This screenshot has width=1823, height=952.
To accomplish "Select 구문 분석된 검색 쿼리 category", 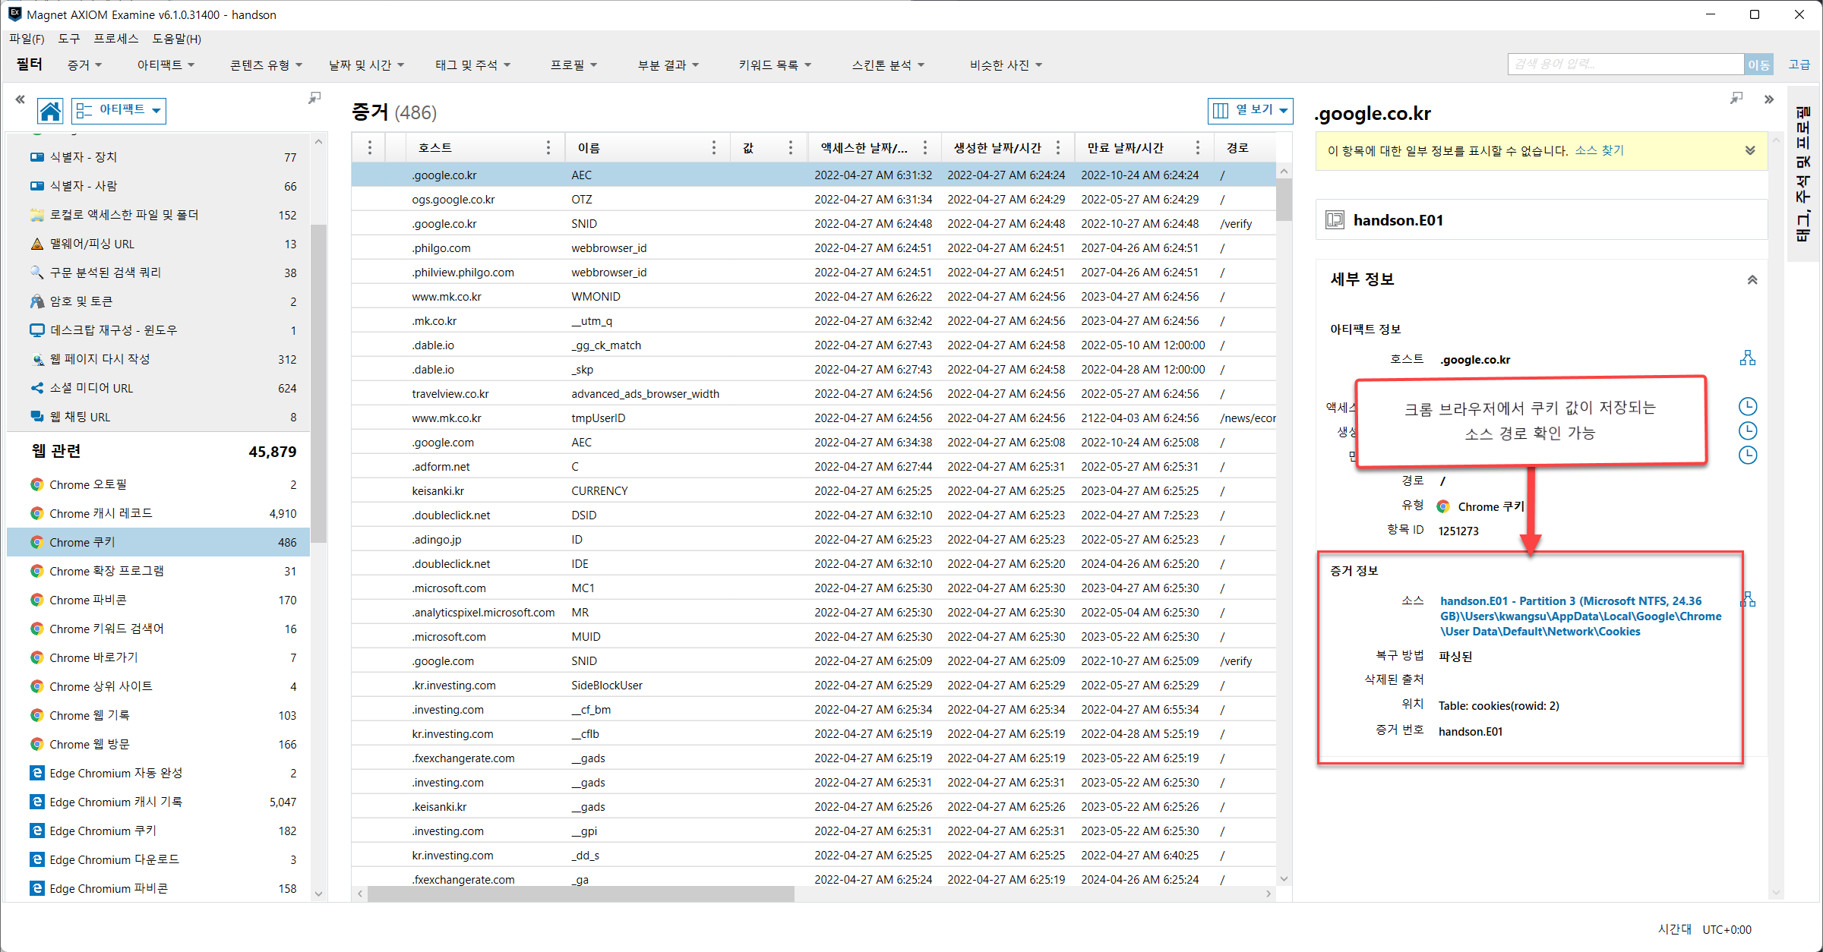I will point(159,273).
